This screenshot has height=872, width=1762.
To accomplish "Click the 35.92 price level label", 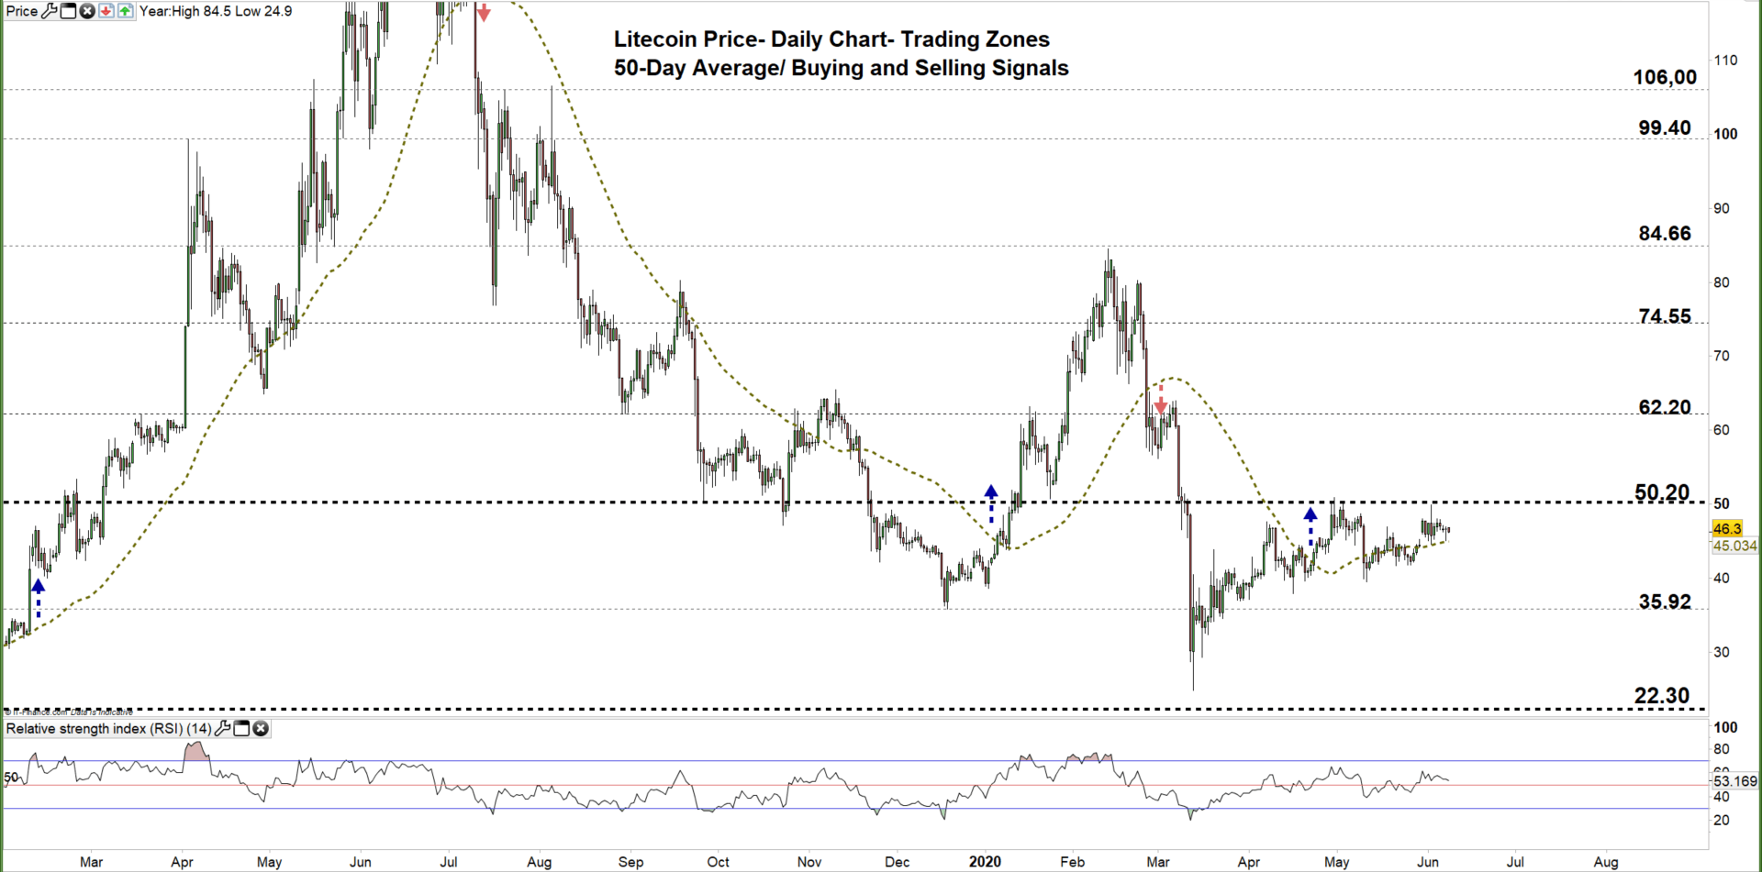I will pyautogui.click(x=1665, y=602).
